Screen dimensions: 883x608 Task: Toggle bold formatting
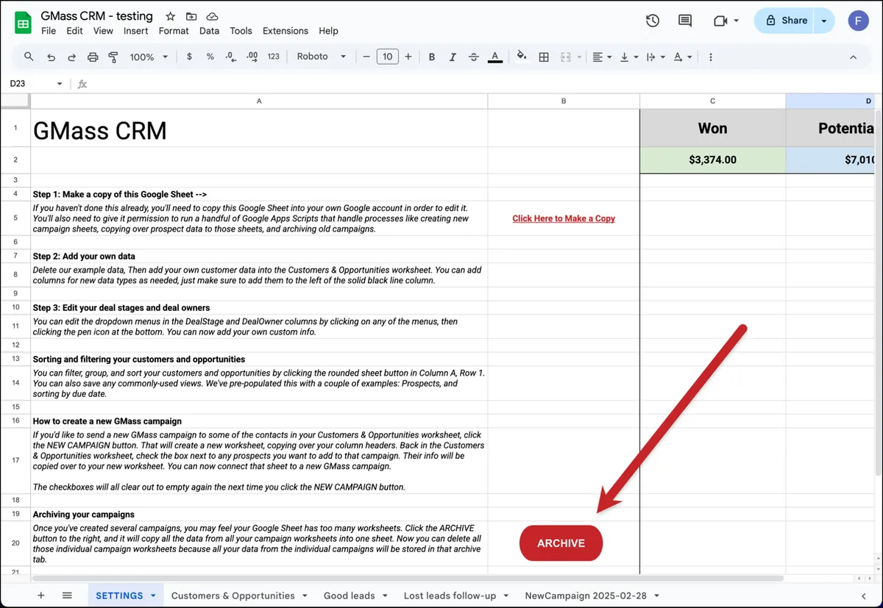(432, 57)
